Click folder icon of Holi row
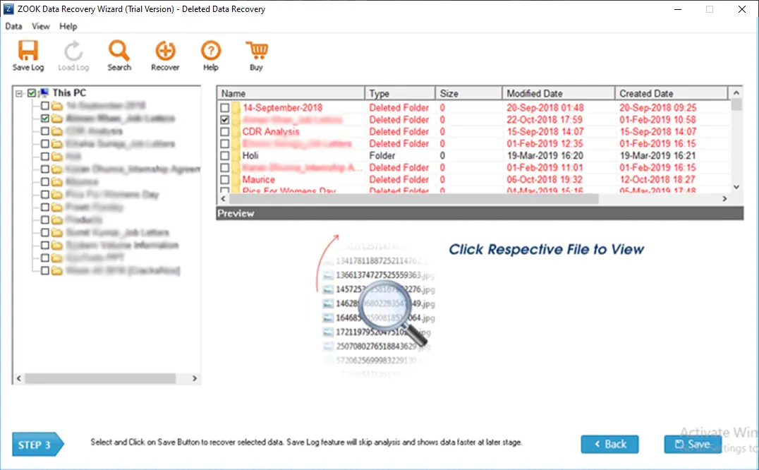 click(236, 155)
